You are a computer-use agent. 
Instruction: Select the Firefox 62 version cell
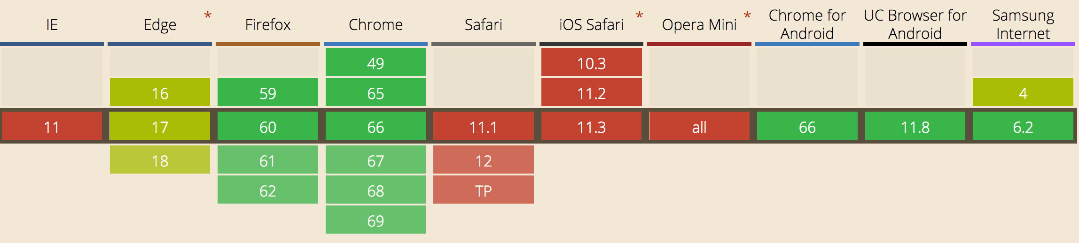click(268, 190)
